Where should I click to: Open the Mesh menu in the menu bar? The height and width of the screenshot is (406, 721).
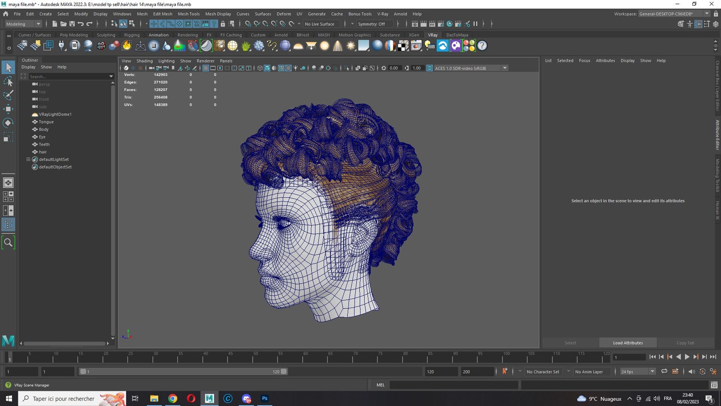[142, 14]
